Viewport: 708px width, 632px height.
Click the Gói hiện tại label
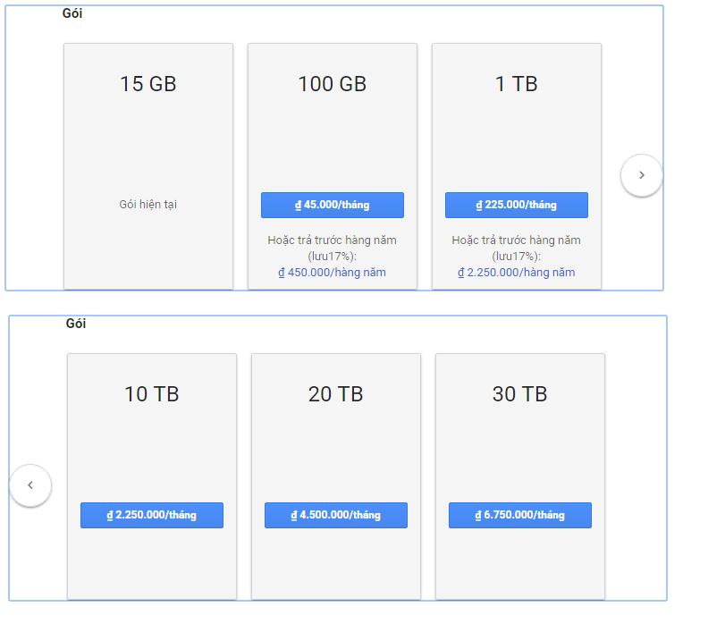[148, 205]
